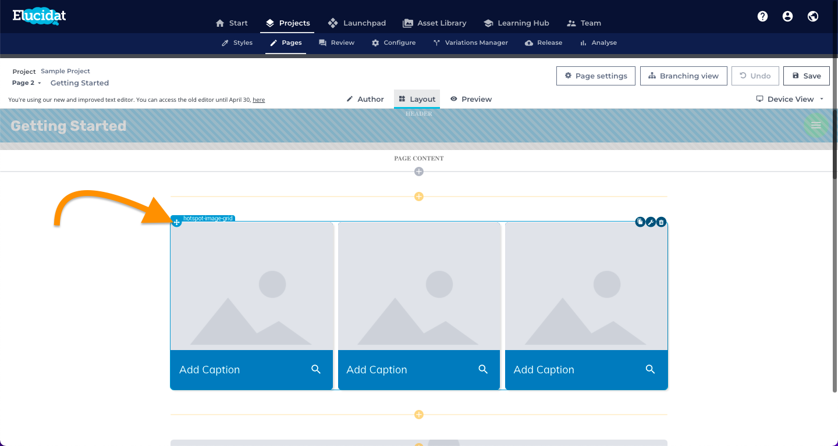Click the magnifier on the left caption card
Viewport: 838px width, 446px height.
(x=316, y=369)
